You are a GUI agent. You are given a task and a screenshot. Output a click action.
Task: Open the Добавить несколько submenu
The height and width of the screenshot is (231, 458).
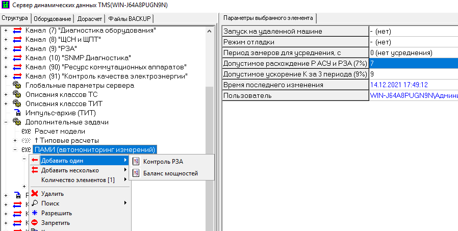click(70, 170)
